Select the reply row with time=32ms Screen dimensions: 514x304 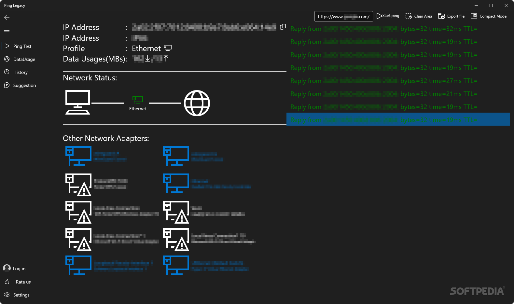[398, 29]
